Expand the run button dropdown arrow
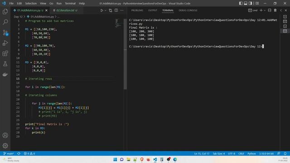 (x=106, y=10)
